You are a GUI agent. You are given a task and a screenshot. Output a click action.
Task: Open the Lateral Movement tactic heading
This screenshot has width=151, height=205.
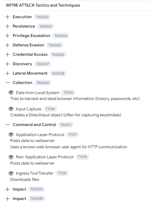[x=30, y=73]
